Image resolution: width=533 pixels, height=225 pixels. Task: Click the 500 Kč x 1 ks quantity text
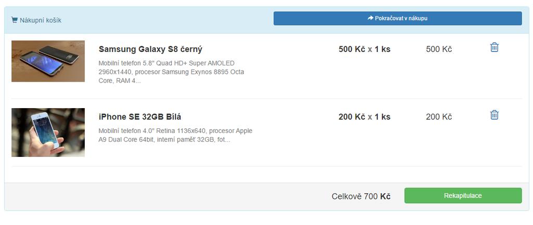[x=364, y=49]
